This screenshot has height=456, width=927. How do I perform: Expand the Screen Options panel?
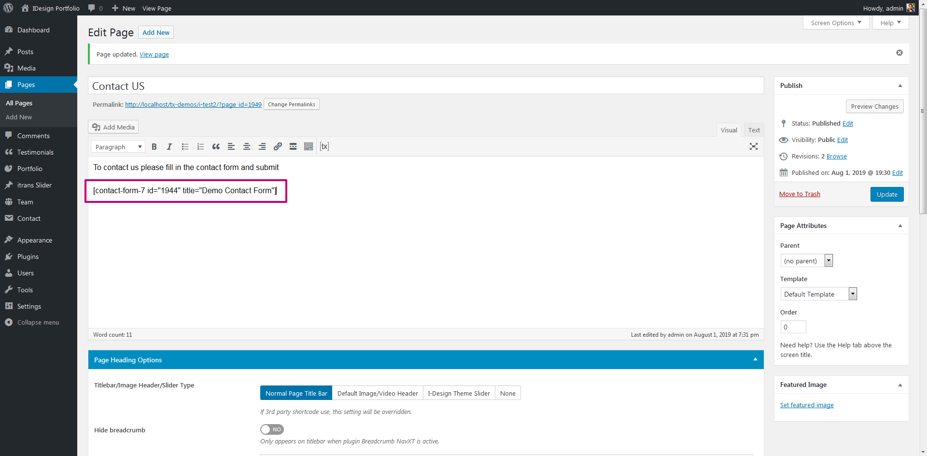click(x=836, y=23)
